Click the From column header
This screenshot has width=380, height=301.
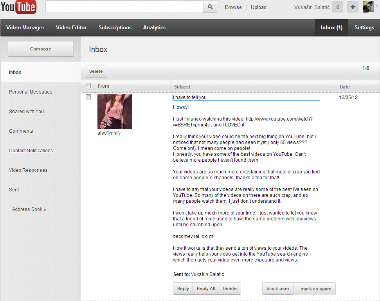103,86
